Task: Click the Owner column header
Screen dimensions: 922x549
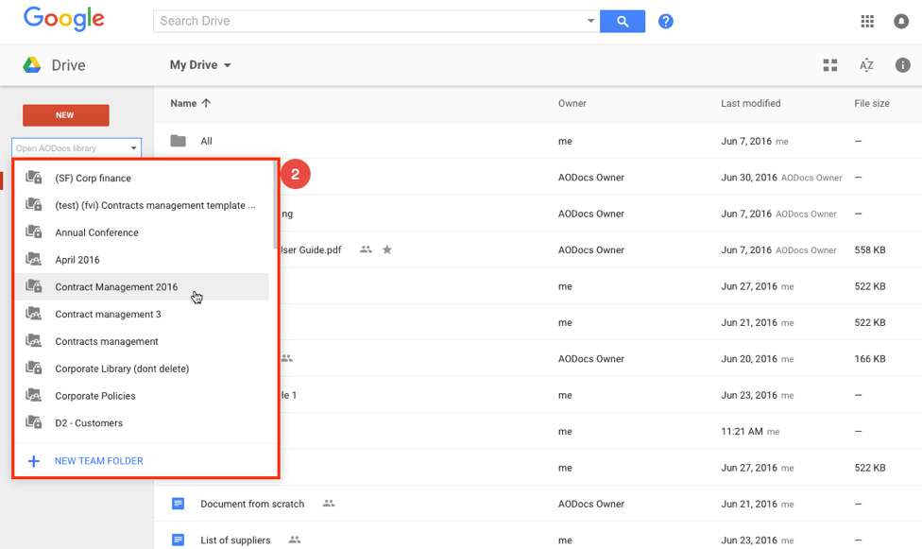Action: point(572,103)
